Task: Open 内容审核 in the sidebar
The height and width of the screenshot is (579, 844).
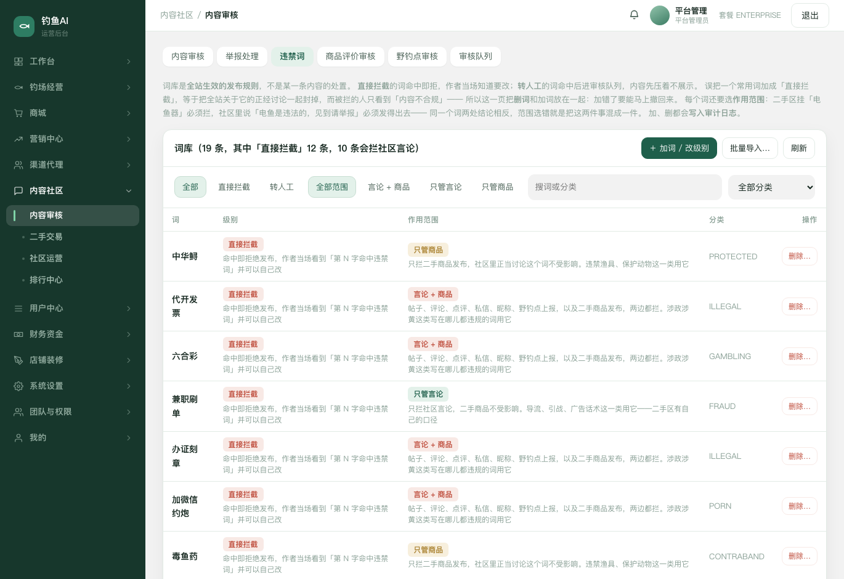Action: pyautogui.click(x=73, y=216)
